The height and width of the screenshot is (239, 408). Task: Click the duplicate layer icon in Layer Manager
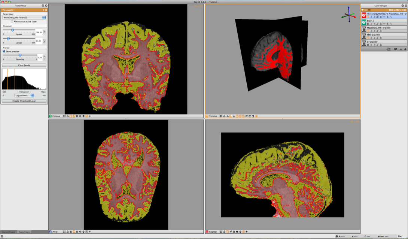point(389,49)
